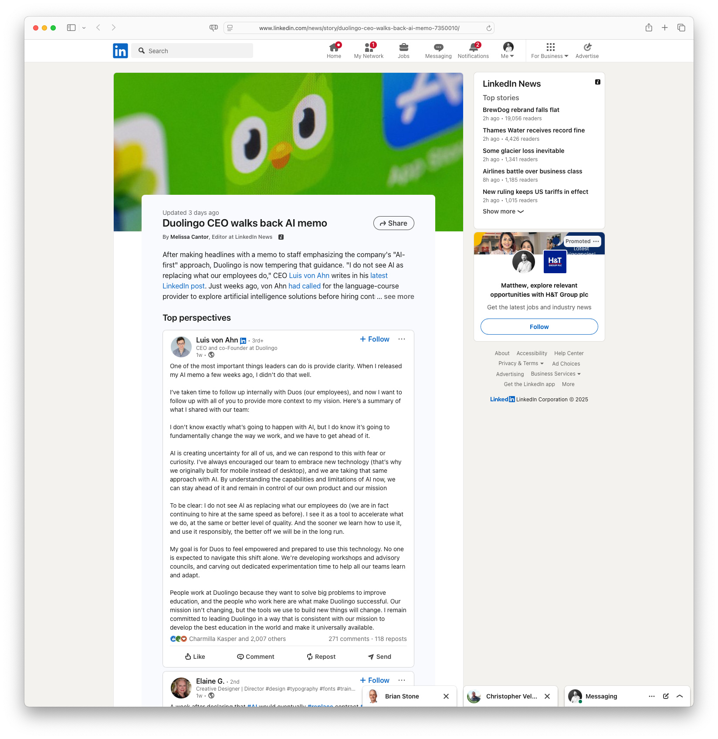Follow Elaine G.

click(375, 680)
